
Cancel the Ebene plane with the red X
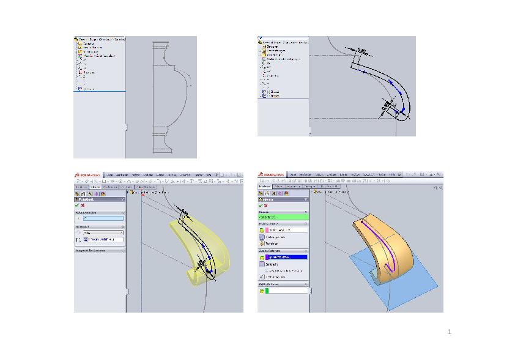tap(266, 206)
